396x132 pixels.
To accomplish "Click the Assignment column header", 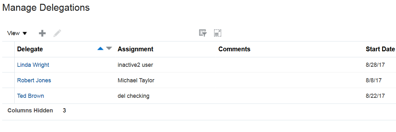I will click(135, 49).
